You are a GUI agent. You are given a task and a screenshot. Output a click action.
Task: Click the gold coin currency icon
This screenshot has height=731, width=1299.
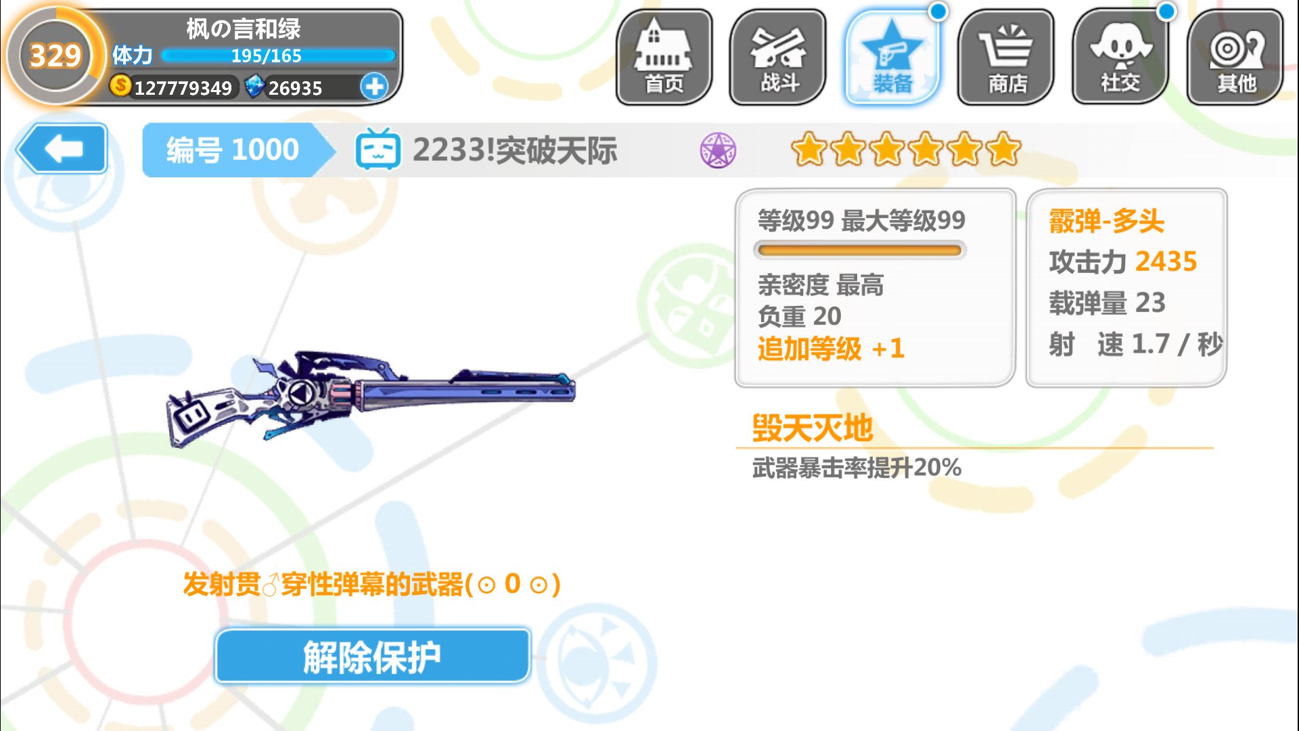coord(120,86)
